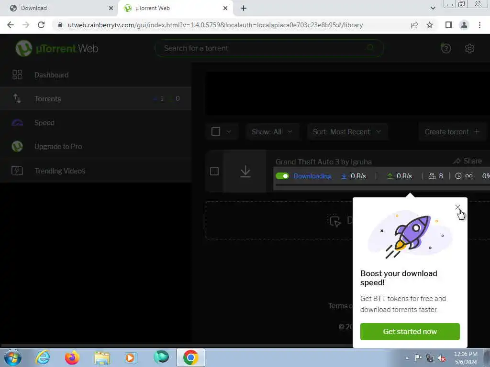Image resolution: width=490 pixels, height=367 pixels.
Task: Go forward in browser history
Action: tap(26, 25)
